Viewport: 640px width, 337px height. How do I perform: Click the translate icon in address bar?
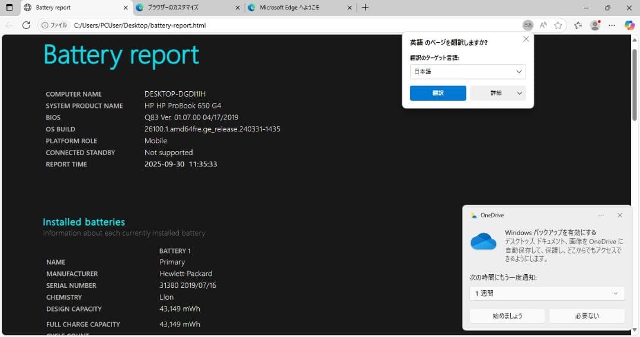point(528,25)
